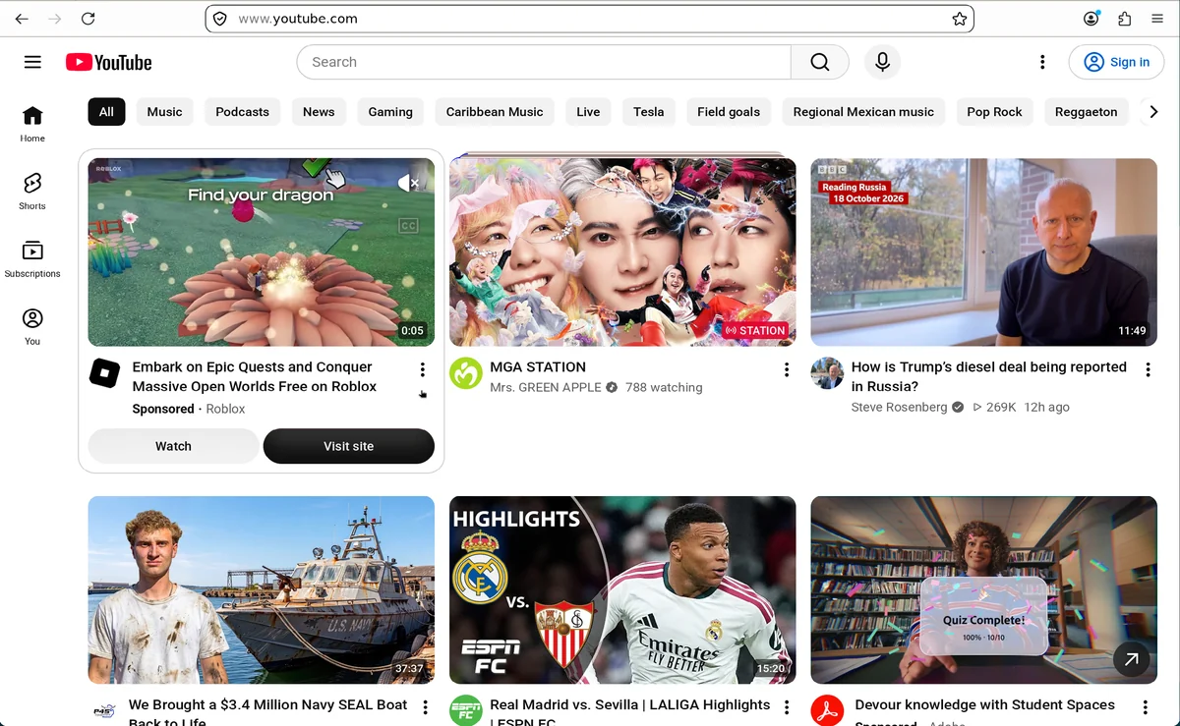Click the Watch button on Roblox ad
The width and height of the screenshot is (1180, 726).
click(173, 446)
